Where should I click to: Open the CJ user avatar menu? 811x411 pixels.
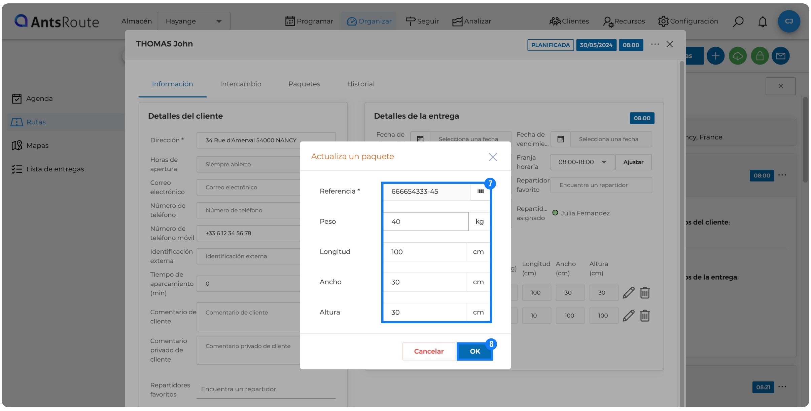pyautogui.click(x=789, y=21)
